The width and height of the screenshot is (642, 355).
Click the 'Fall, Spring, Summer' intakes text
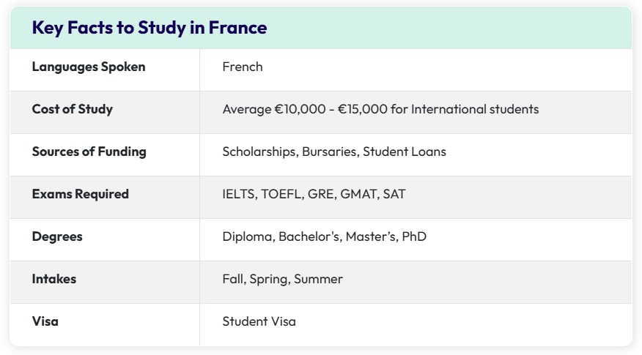[x=282, y=279]
